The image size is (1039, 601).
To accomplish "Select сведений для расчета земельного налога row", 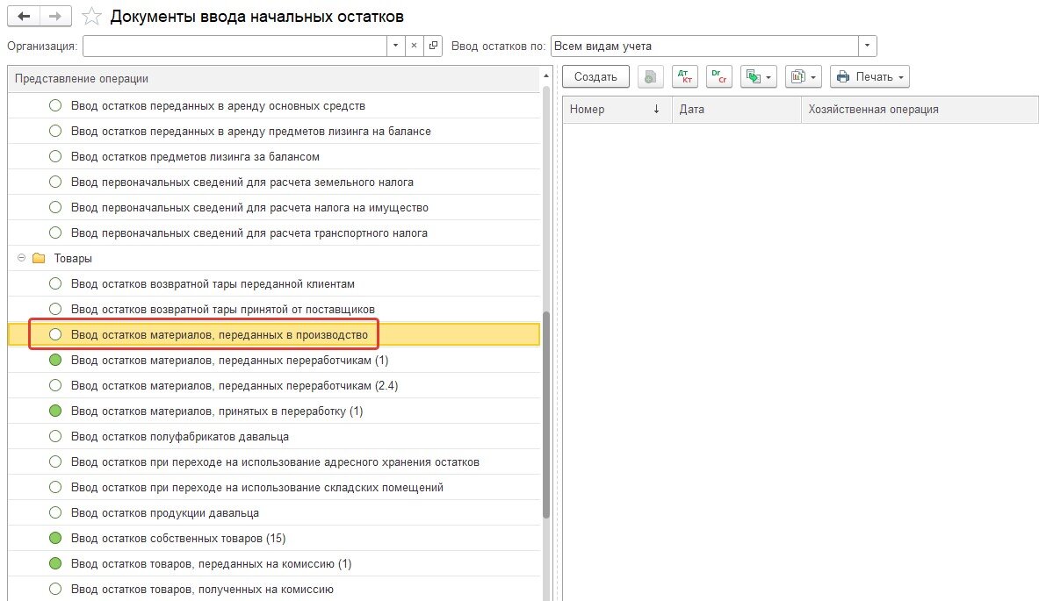I will 274,182.
